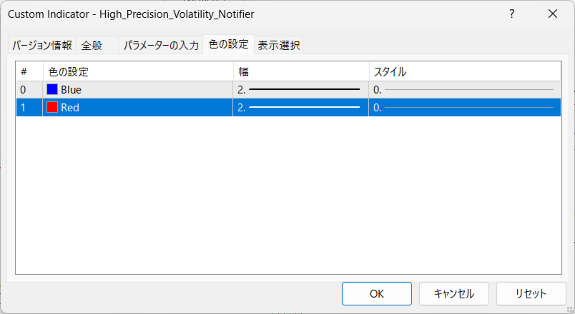Switch to the 表示選択 tab

point(279,46)
